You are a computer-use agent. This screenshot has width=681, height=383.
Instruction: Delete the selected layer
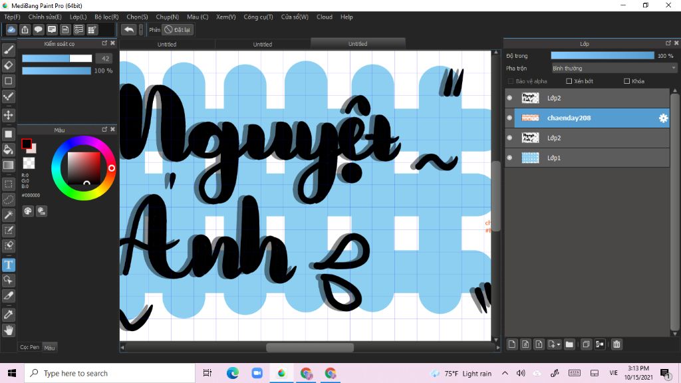pyautogui.click(x=616, y=344)
